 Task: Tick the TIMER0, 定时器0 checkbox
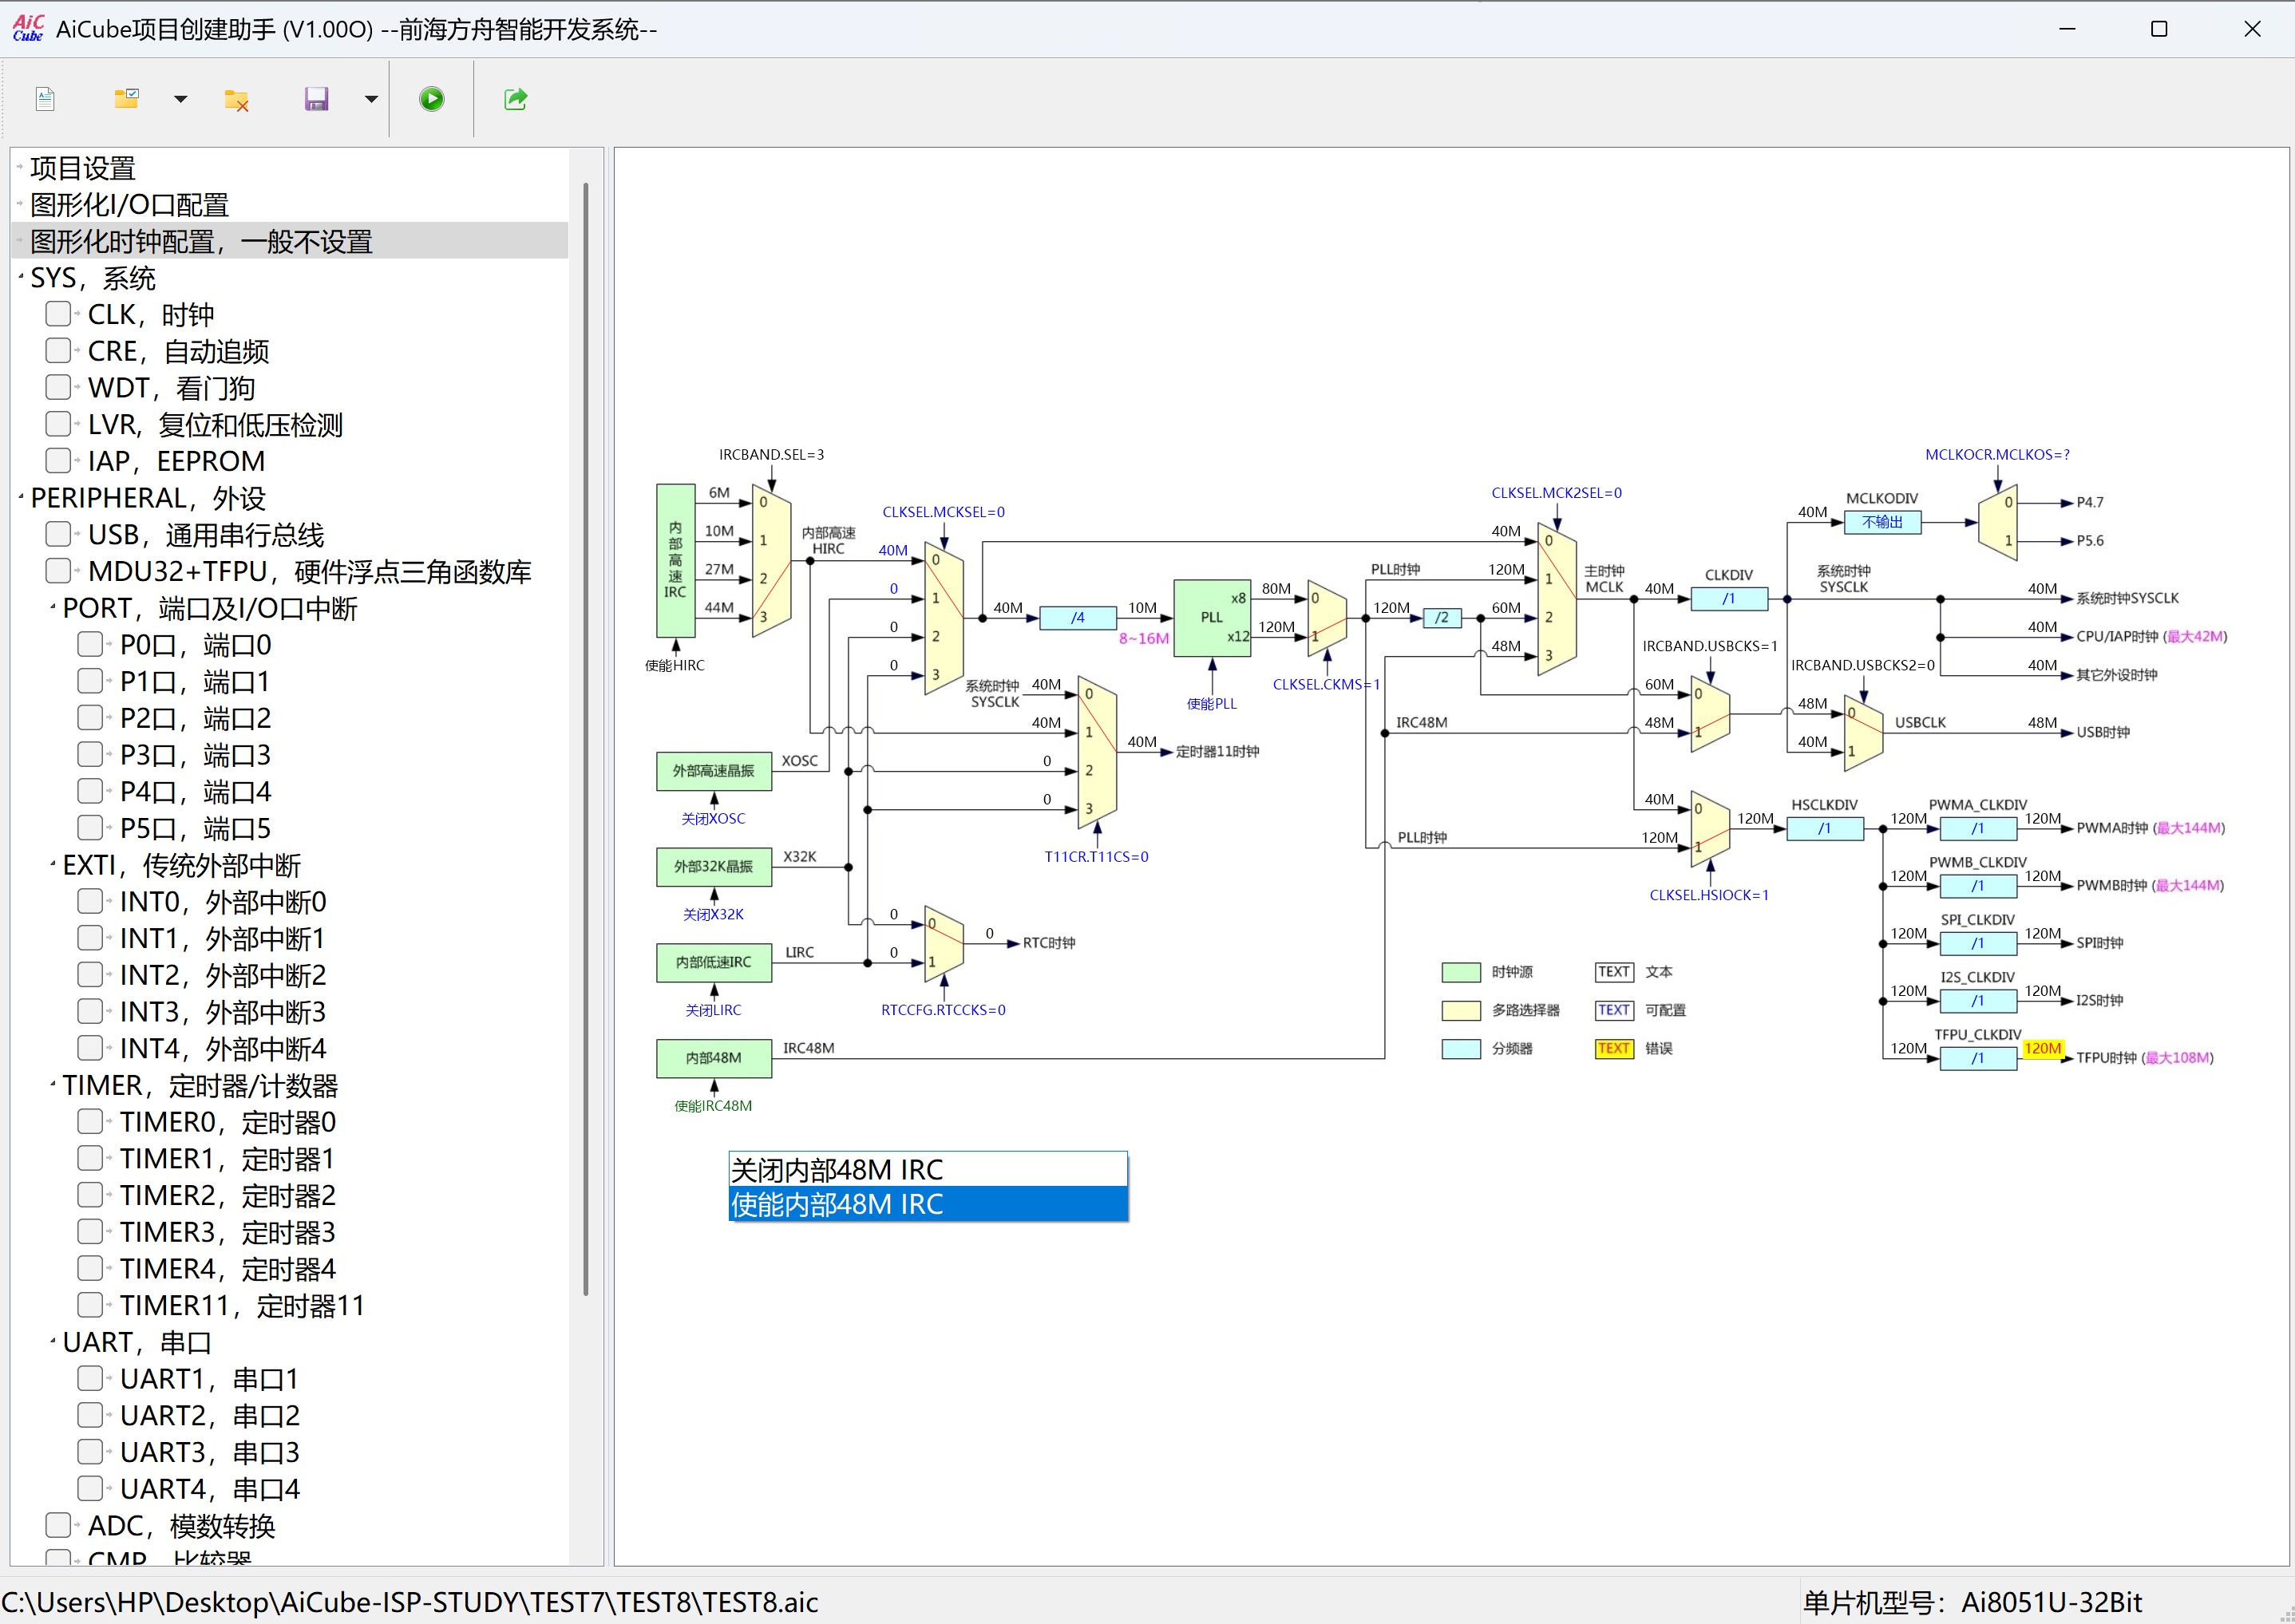pyautogui.click(x=90, y=1121)
